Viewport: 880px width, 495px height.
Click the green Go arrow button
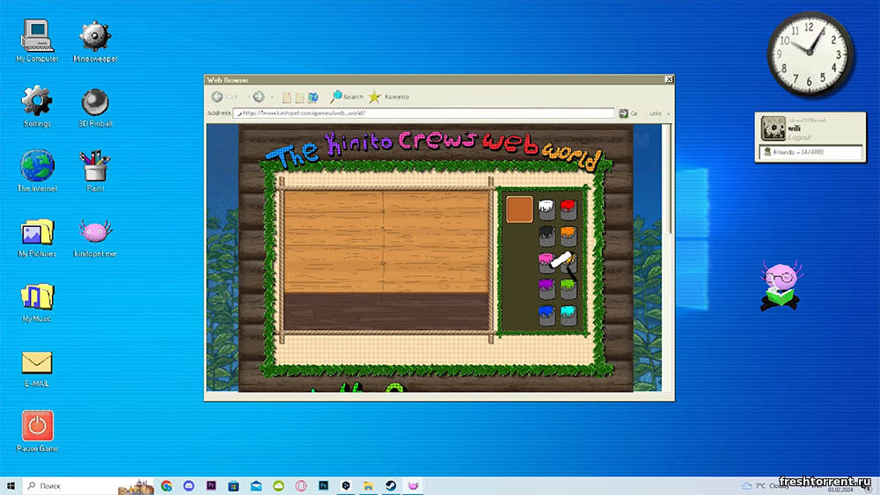pos(624,113)
